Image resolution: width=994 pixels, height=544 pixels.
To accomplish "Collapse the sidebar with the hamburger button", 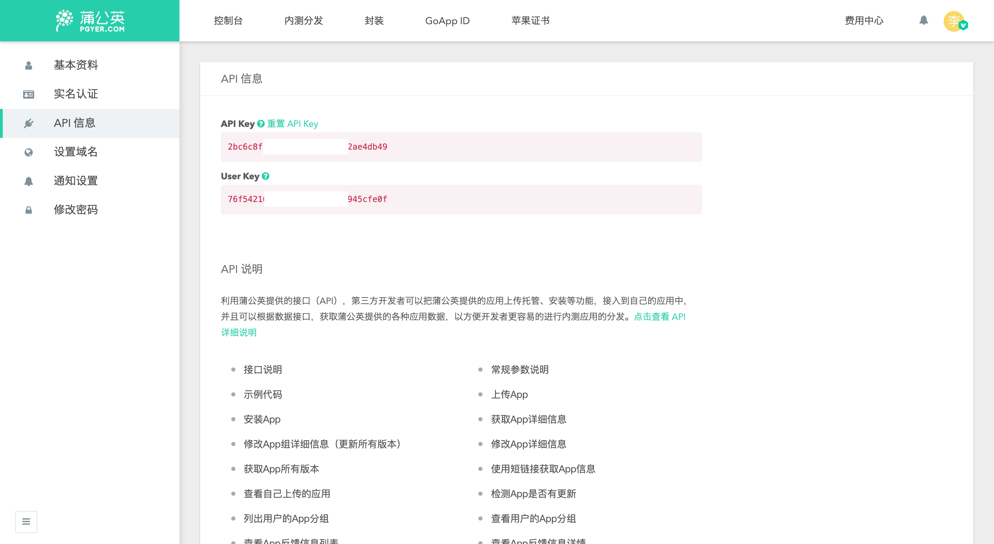I will click(x=26, y=521).
